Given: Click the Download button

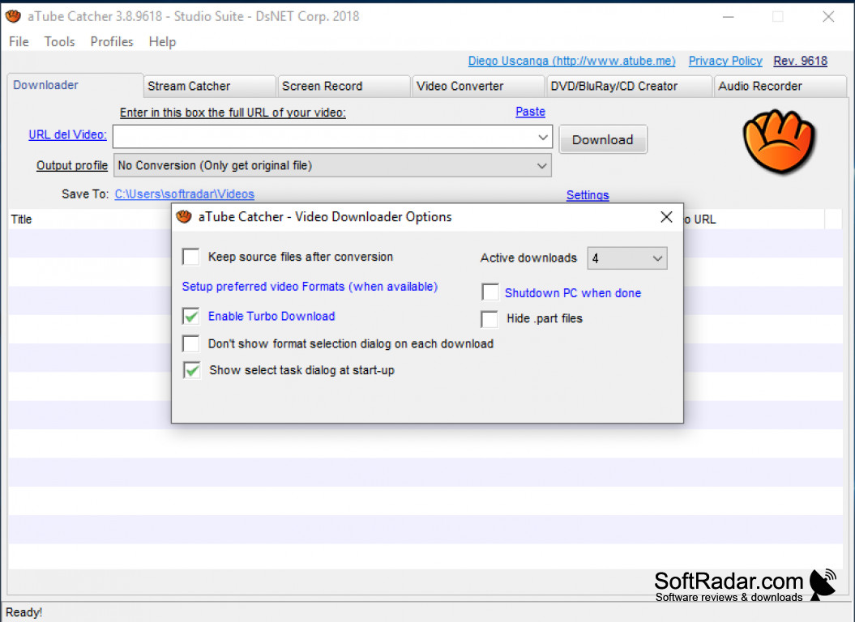Looking at the screenshot, I should pyautogui.click(x=603, y=139).
